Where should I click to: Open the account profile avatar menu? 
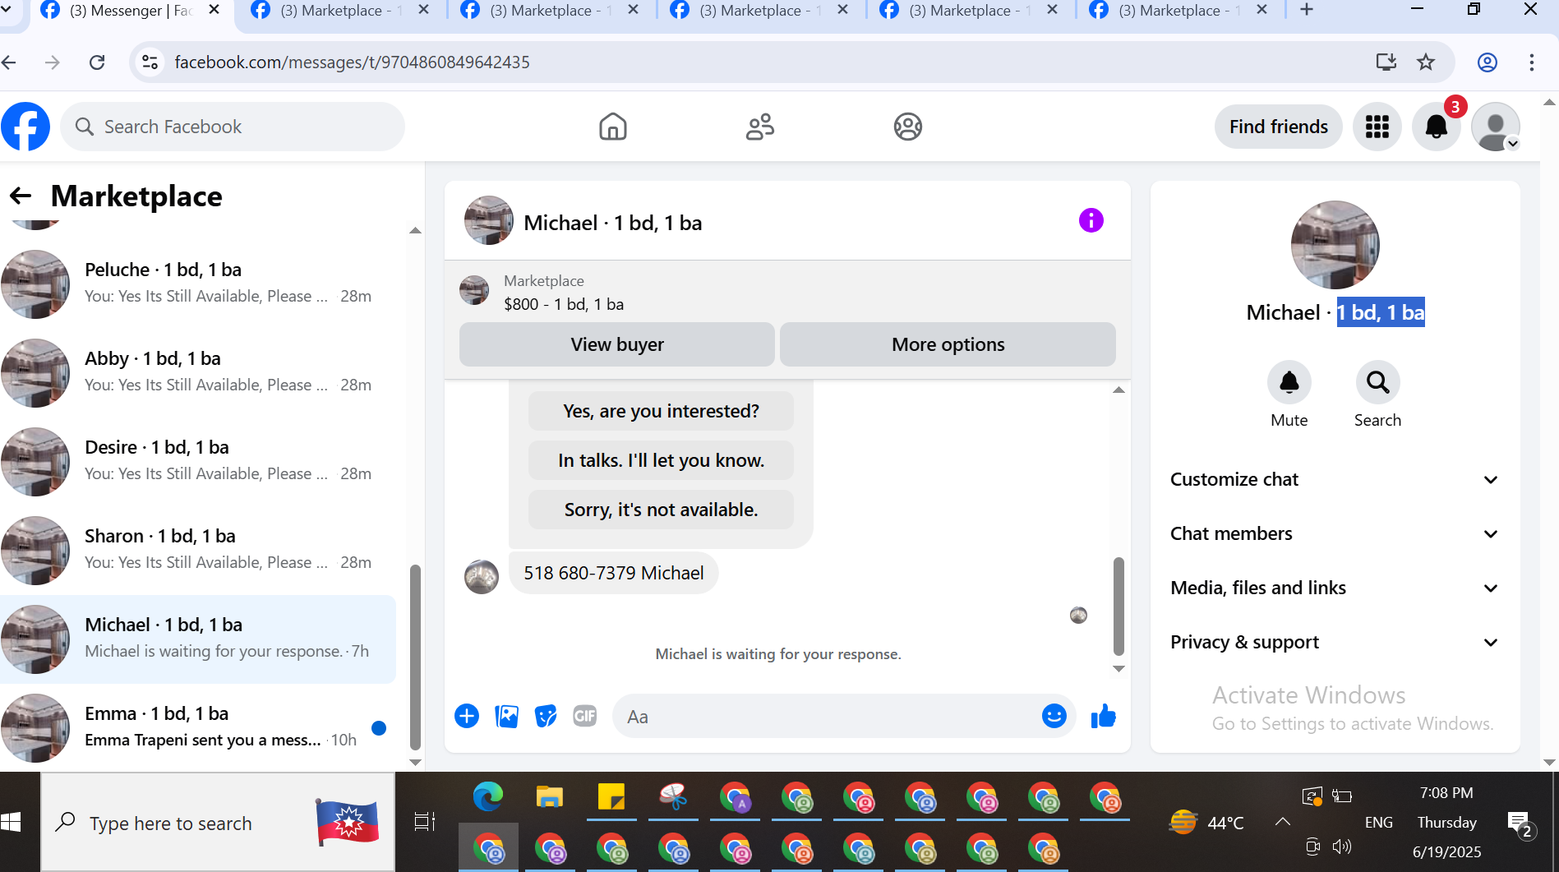1496,127
